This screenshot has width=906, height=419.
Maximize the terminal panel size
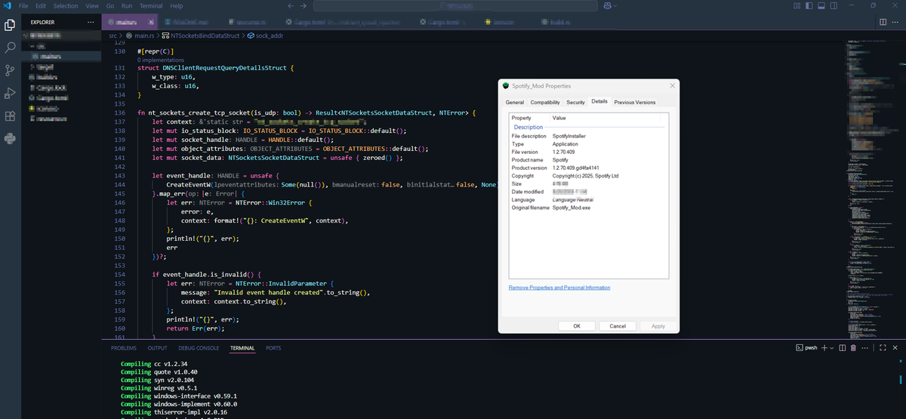click(x=881, y=348)
